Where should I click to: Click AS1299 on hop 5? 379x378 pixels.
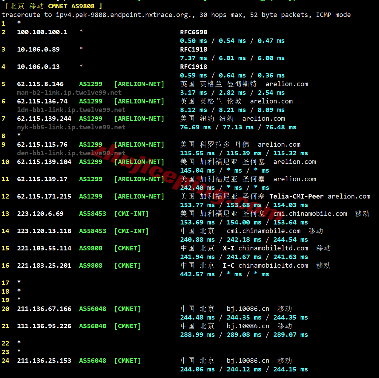91,84
